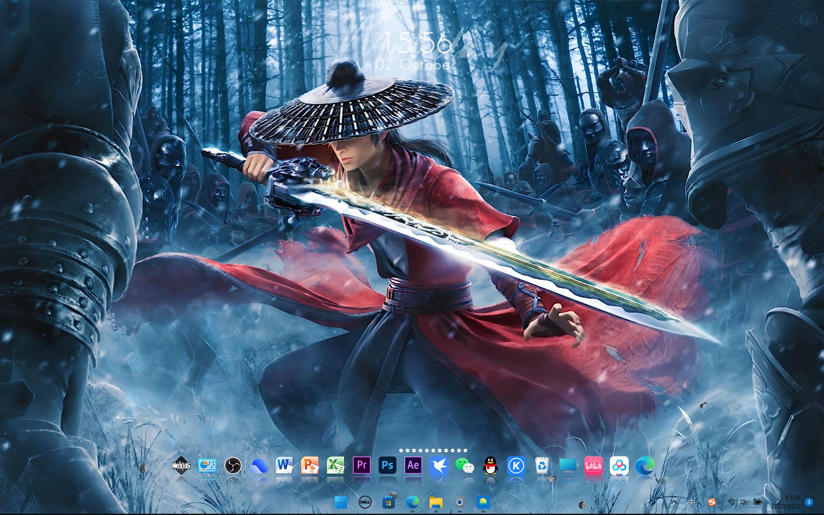The width and height of the screenshot is (824, 515).
Task: Open Adobe Photoshop from the dock
Action: [387, 465]
